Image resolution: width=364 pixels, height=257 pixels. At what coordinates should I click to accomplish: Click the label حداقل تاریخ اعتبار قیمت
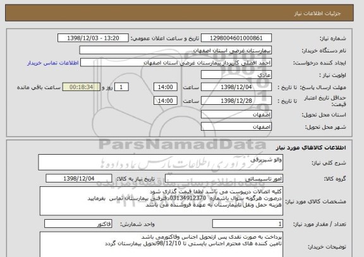(x=325, y=101)
